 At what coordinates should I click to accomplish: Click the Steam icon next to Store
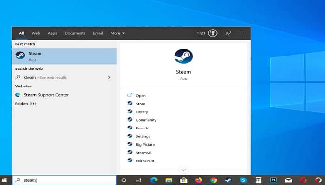130,103
